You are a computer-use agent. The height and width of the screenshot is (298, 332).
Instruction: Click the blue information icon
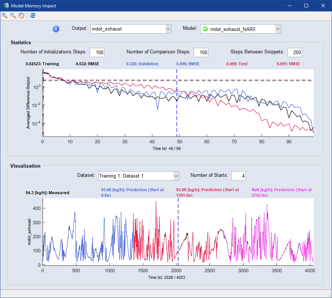(x=56, y=29)
